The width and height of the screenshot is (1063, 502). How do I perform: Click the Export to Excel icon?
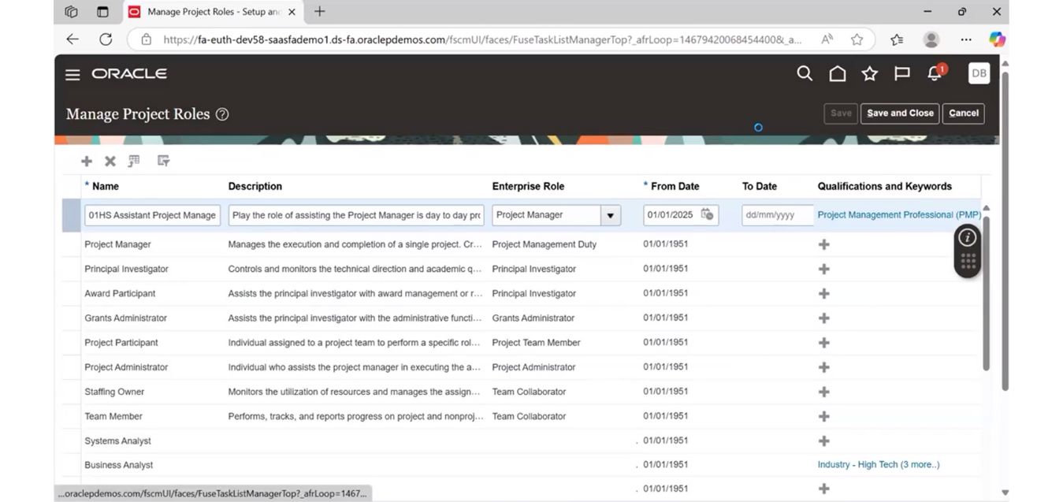(x=134, y=161)
